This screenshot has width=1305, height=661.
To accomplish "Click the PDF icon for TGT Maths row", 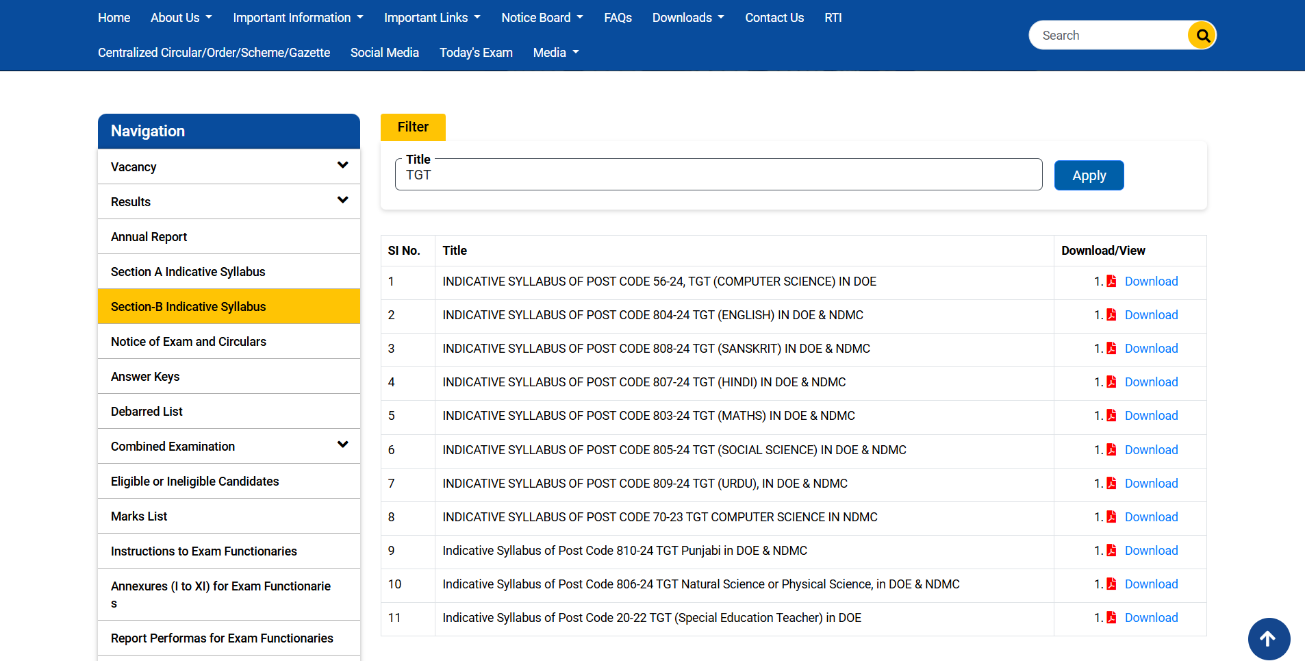I will pos(1111,416).
